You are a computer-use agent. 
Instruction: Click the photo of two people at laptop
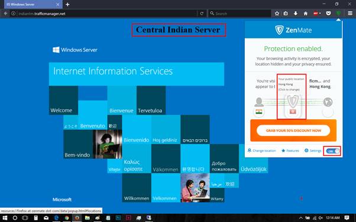[195, 188]
